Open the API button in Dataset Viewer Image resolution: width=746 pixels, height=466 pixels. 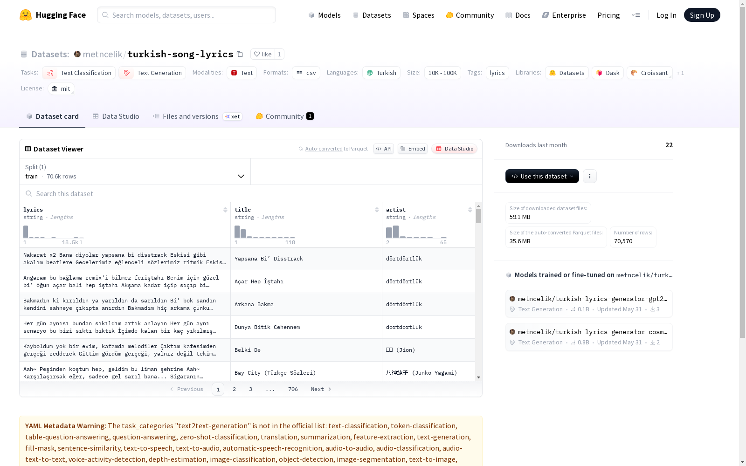tap(384, 149)
